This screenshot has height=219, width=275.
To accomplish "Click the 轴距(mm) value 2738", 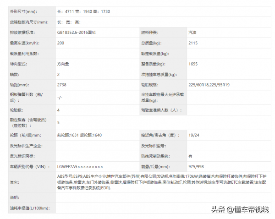I will tap(62, 85).
